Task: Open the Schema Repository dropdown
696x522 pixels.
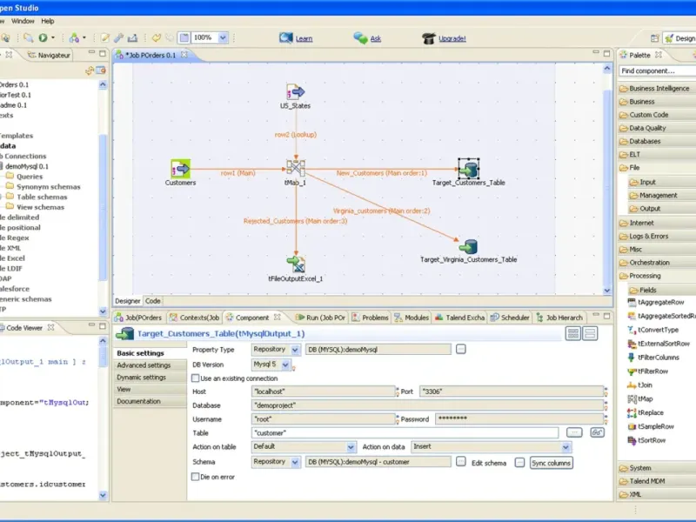Action: coord(295,462)
